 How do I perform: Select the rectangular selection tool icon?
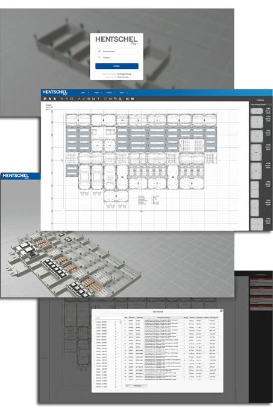point(105,99)
